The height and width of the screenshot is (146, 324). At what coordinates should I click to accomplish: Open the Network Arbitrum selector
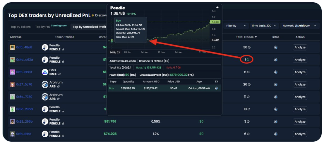coord(299,26)
